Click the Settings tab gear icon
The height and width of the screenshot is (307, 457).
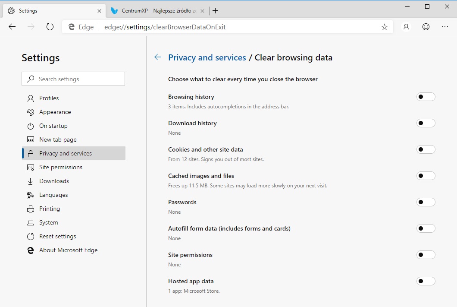[11, 11]
